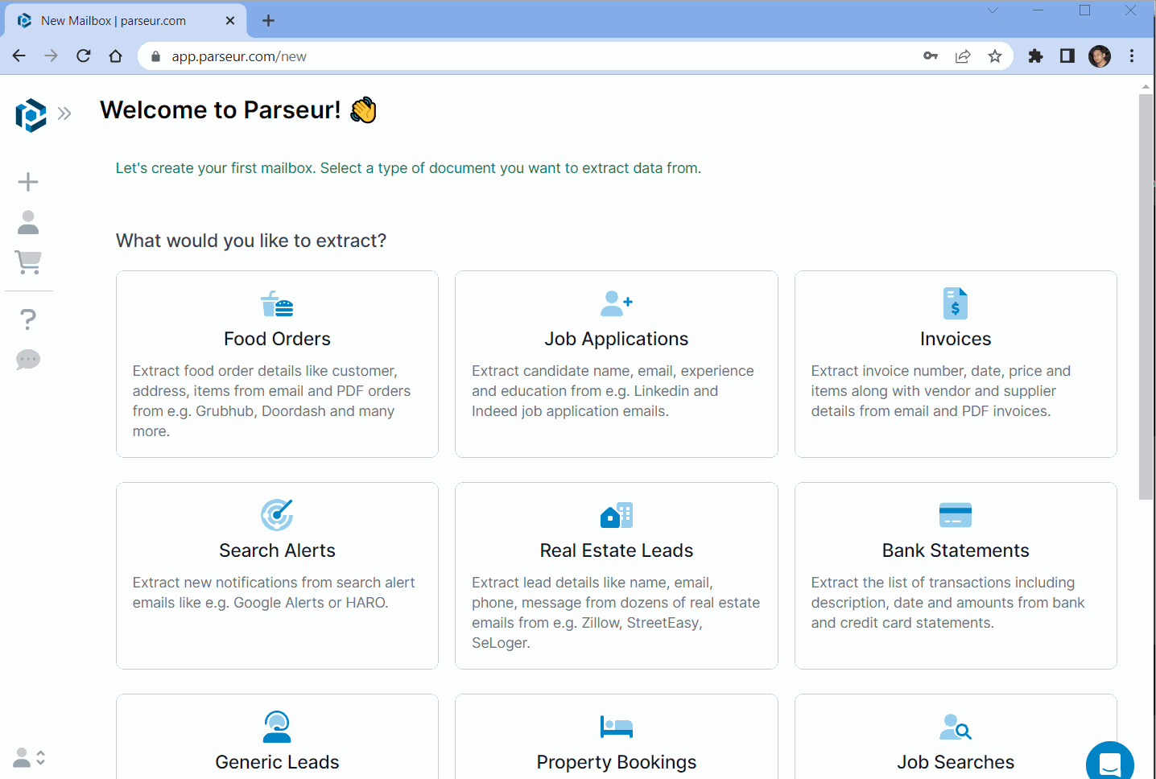Click the password key icon in the address bar
1156x779 pixels.
(x=931, y=56)
